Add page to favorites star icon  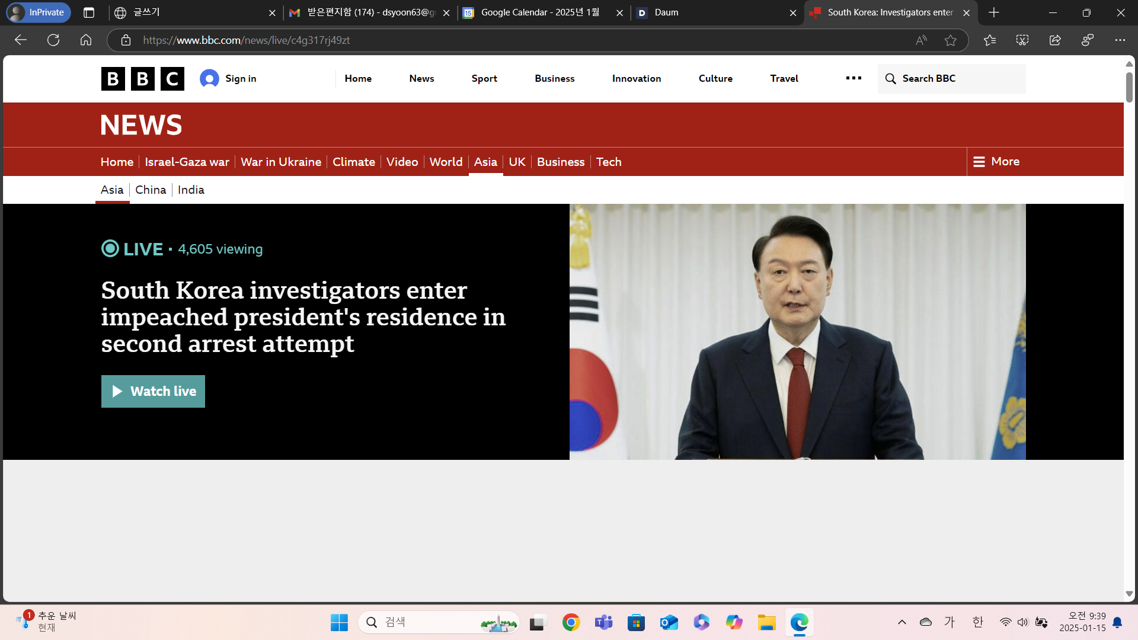[x=951, y=40]
